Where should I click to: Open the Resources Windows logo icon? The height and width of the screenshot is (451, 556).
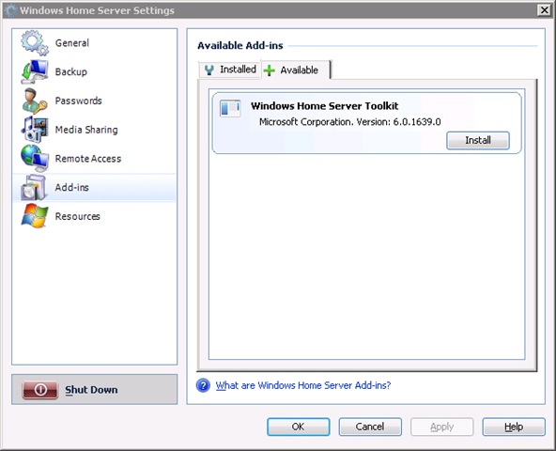[x=34, y=216]
